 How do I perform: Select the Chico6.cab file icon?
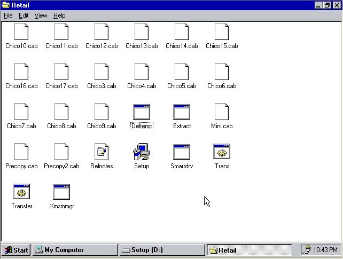coord(222,72)
